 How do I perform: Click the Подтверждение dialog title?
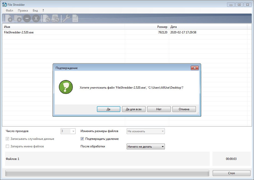coord(66,68)
